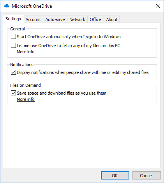Uncheck Display notifications when people share

point(13,72)
